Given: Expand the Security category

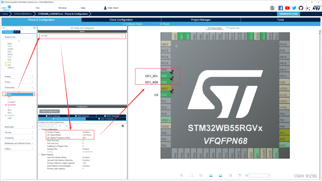Looking at the screenshot, I should coord(32,132).
